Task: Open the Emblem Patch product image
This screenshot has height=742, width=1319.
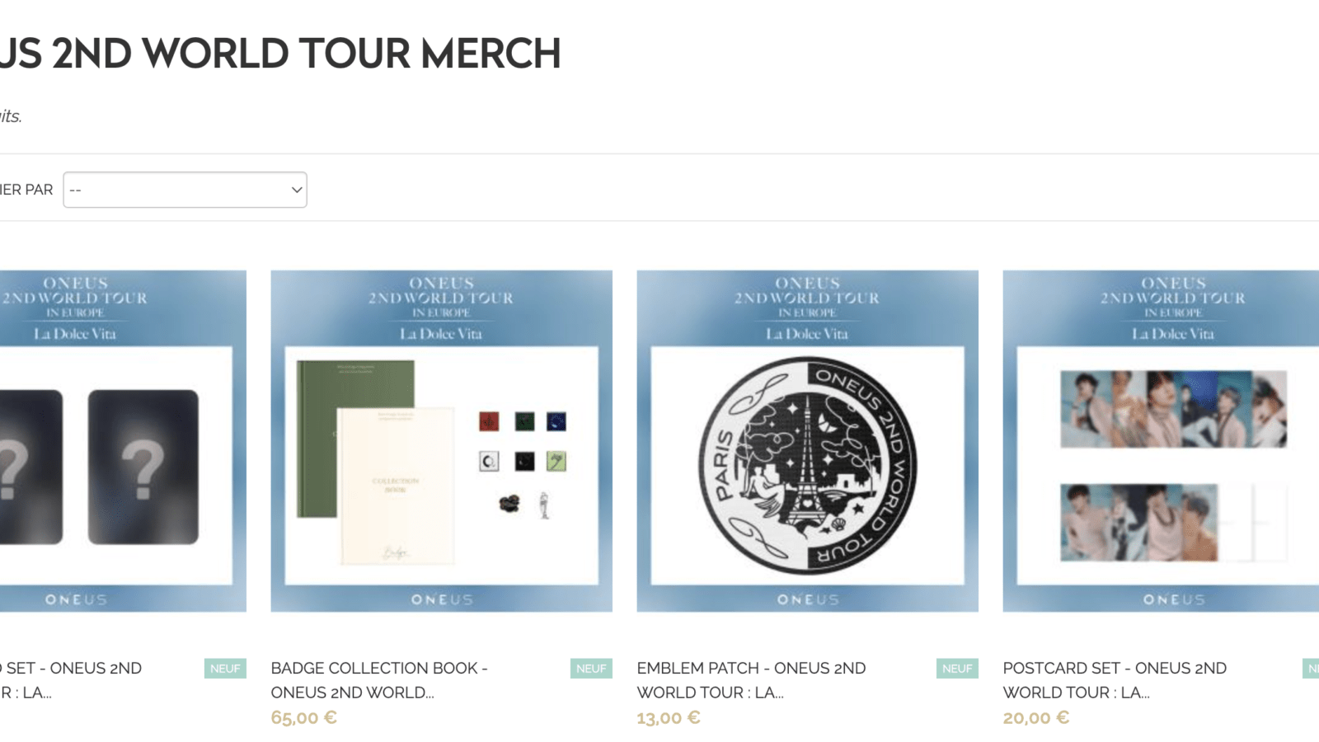Action: coord(807,441)
